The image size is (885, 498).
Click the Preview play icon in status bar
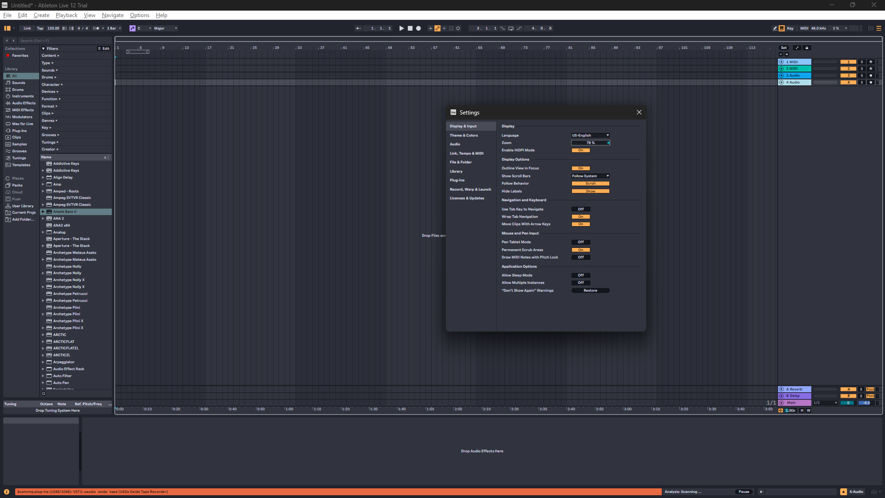point(761,492)
